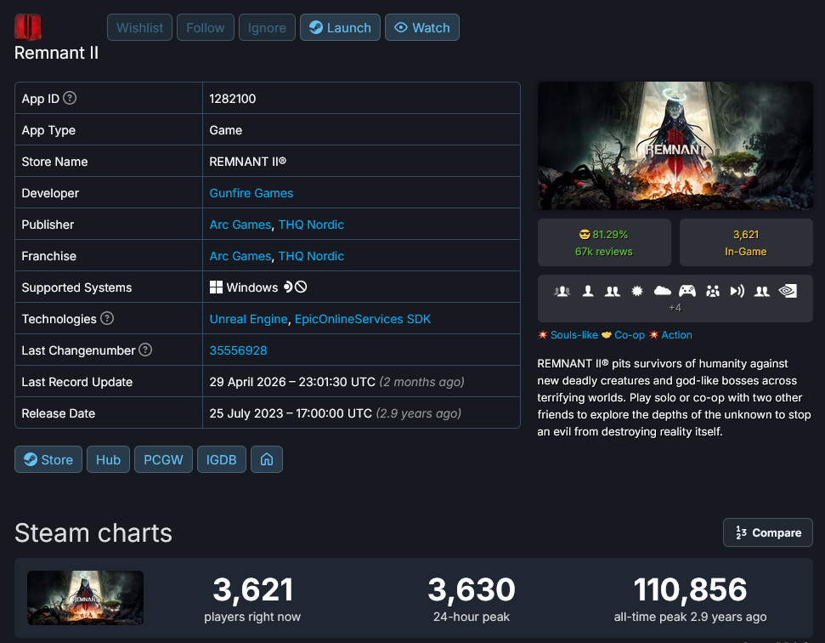Screen dimensions: 825x643
Task: Open Arc Games in the Publisher row
Action: pyautogui.click(x=240, y=225)
